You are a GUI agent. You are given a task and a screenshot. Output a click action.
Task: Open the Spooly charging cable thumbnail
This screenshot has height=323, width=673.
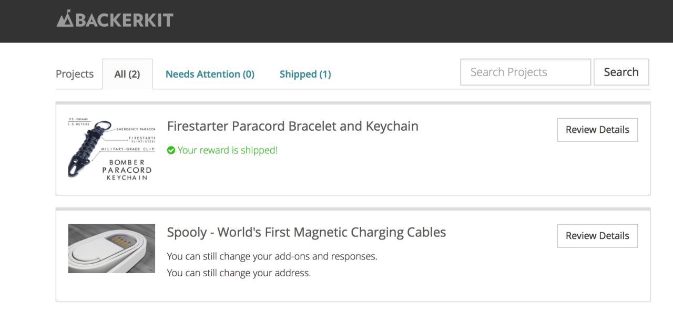[111, 248]
